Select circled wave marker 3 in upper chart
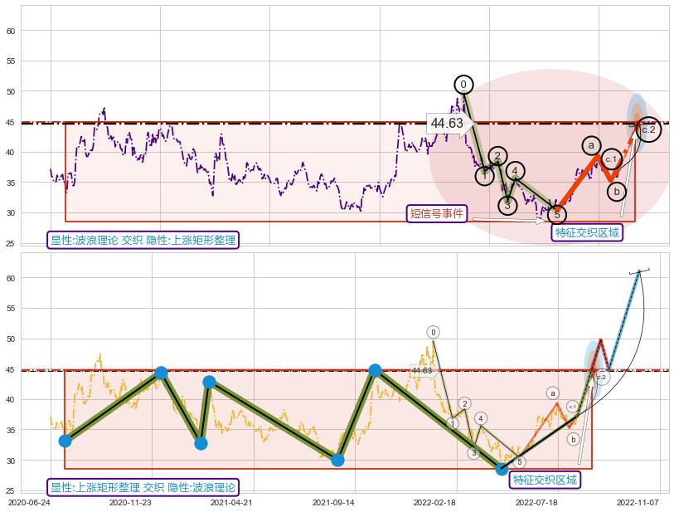The height and width of the screenshot is (512, 674). pos(507,205)
